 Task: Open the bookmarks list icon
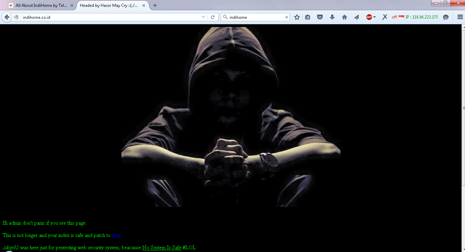click(x=308, y=17)
